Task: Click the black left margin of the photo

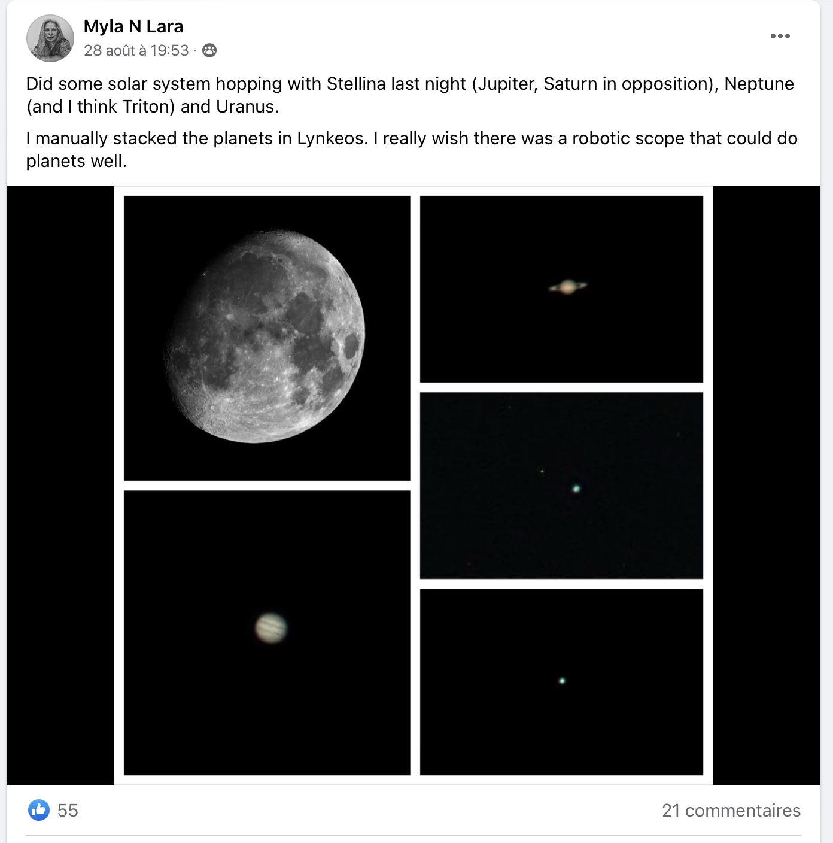Action: pyautogui.click(x=60, y=485)
